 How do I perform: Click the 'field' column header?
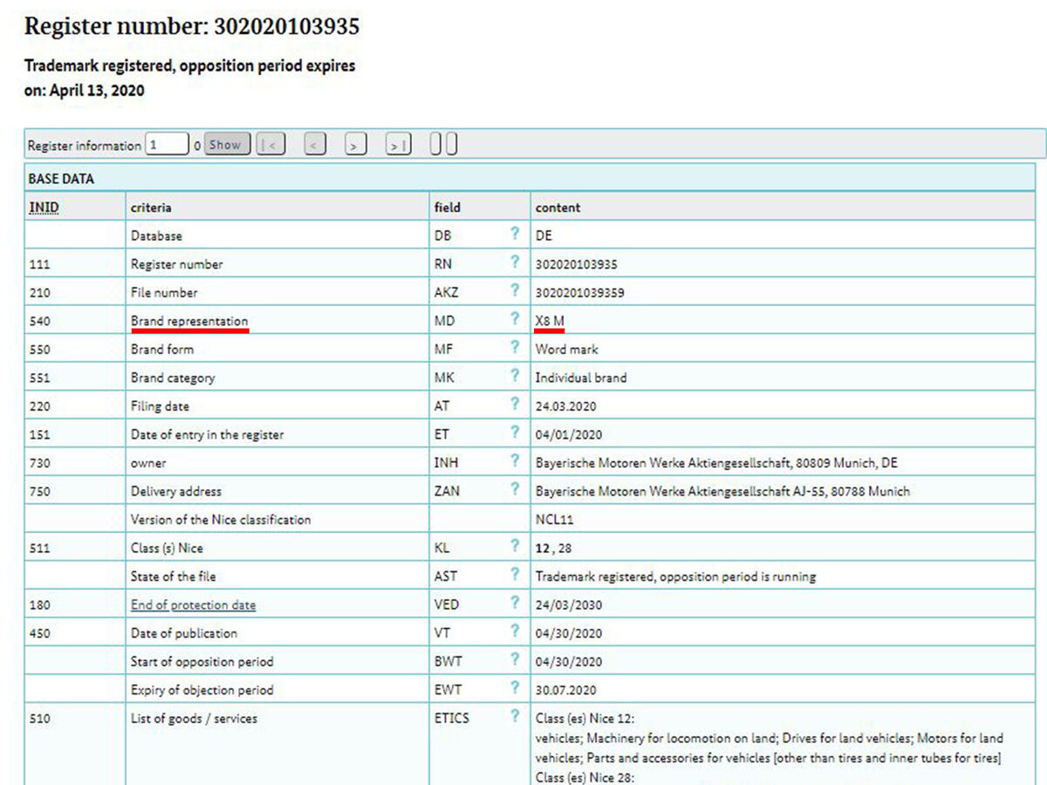click(448, 208)
